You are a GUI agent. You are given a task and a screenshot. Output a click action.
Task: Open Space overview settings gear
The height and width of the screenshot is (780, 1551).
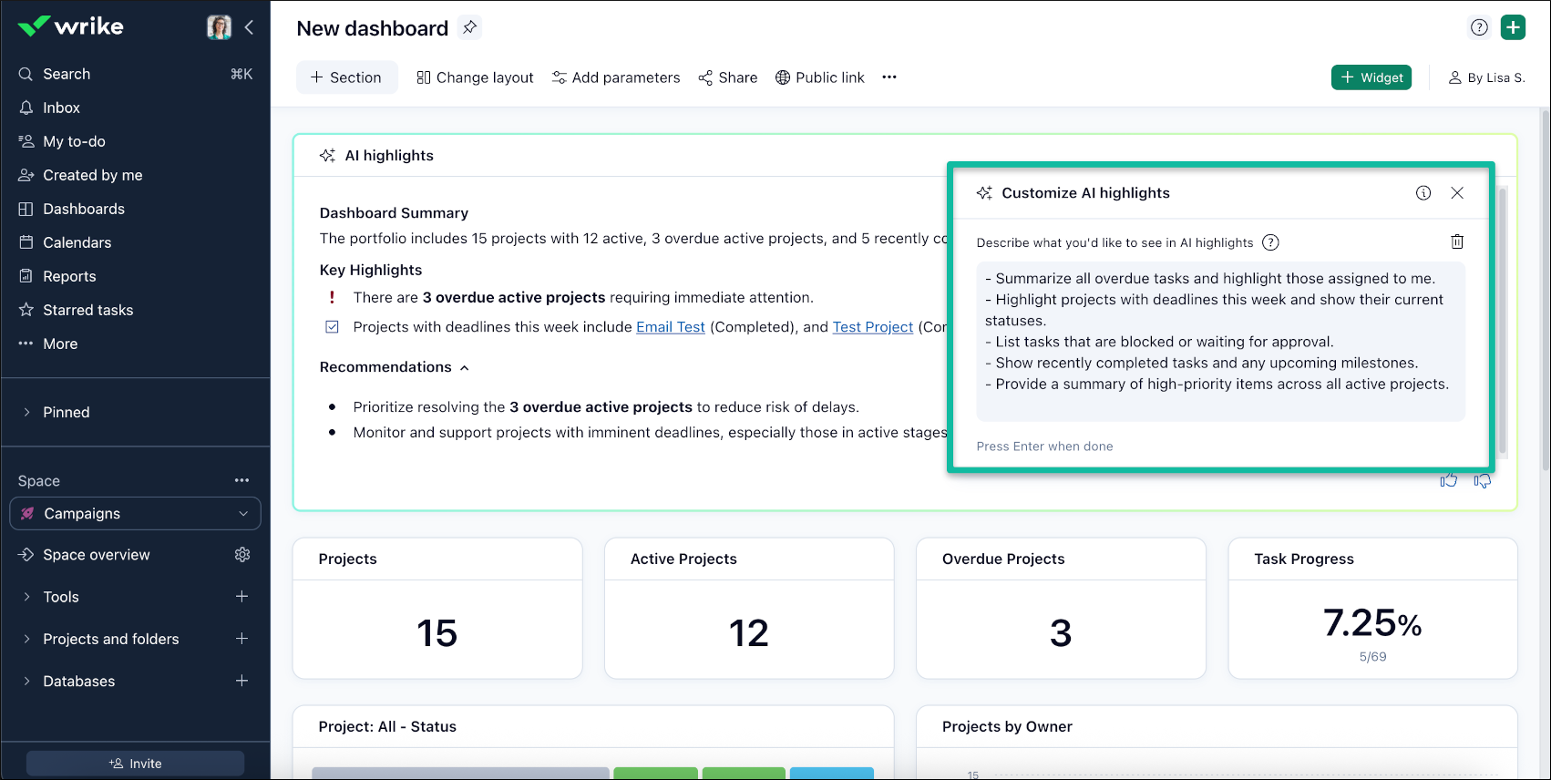242,555
